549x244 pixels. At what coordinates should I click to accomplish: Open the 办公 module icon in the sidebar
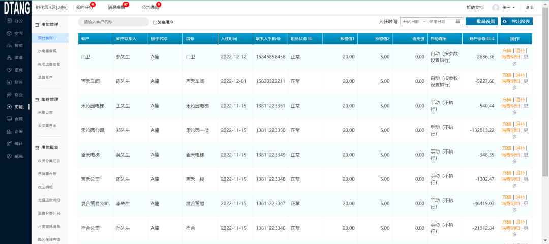(x=10, y=21)
